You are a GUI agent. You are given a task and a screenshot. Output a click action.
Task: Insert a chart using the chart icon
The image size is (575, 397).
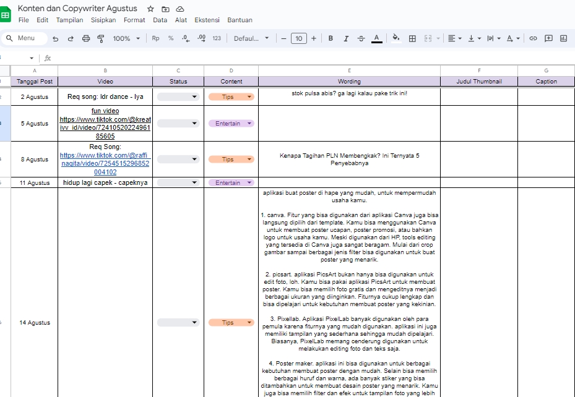click(x=564, y=38)
